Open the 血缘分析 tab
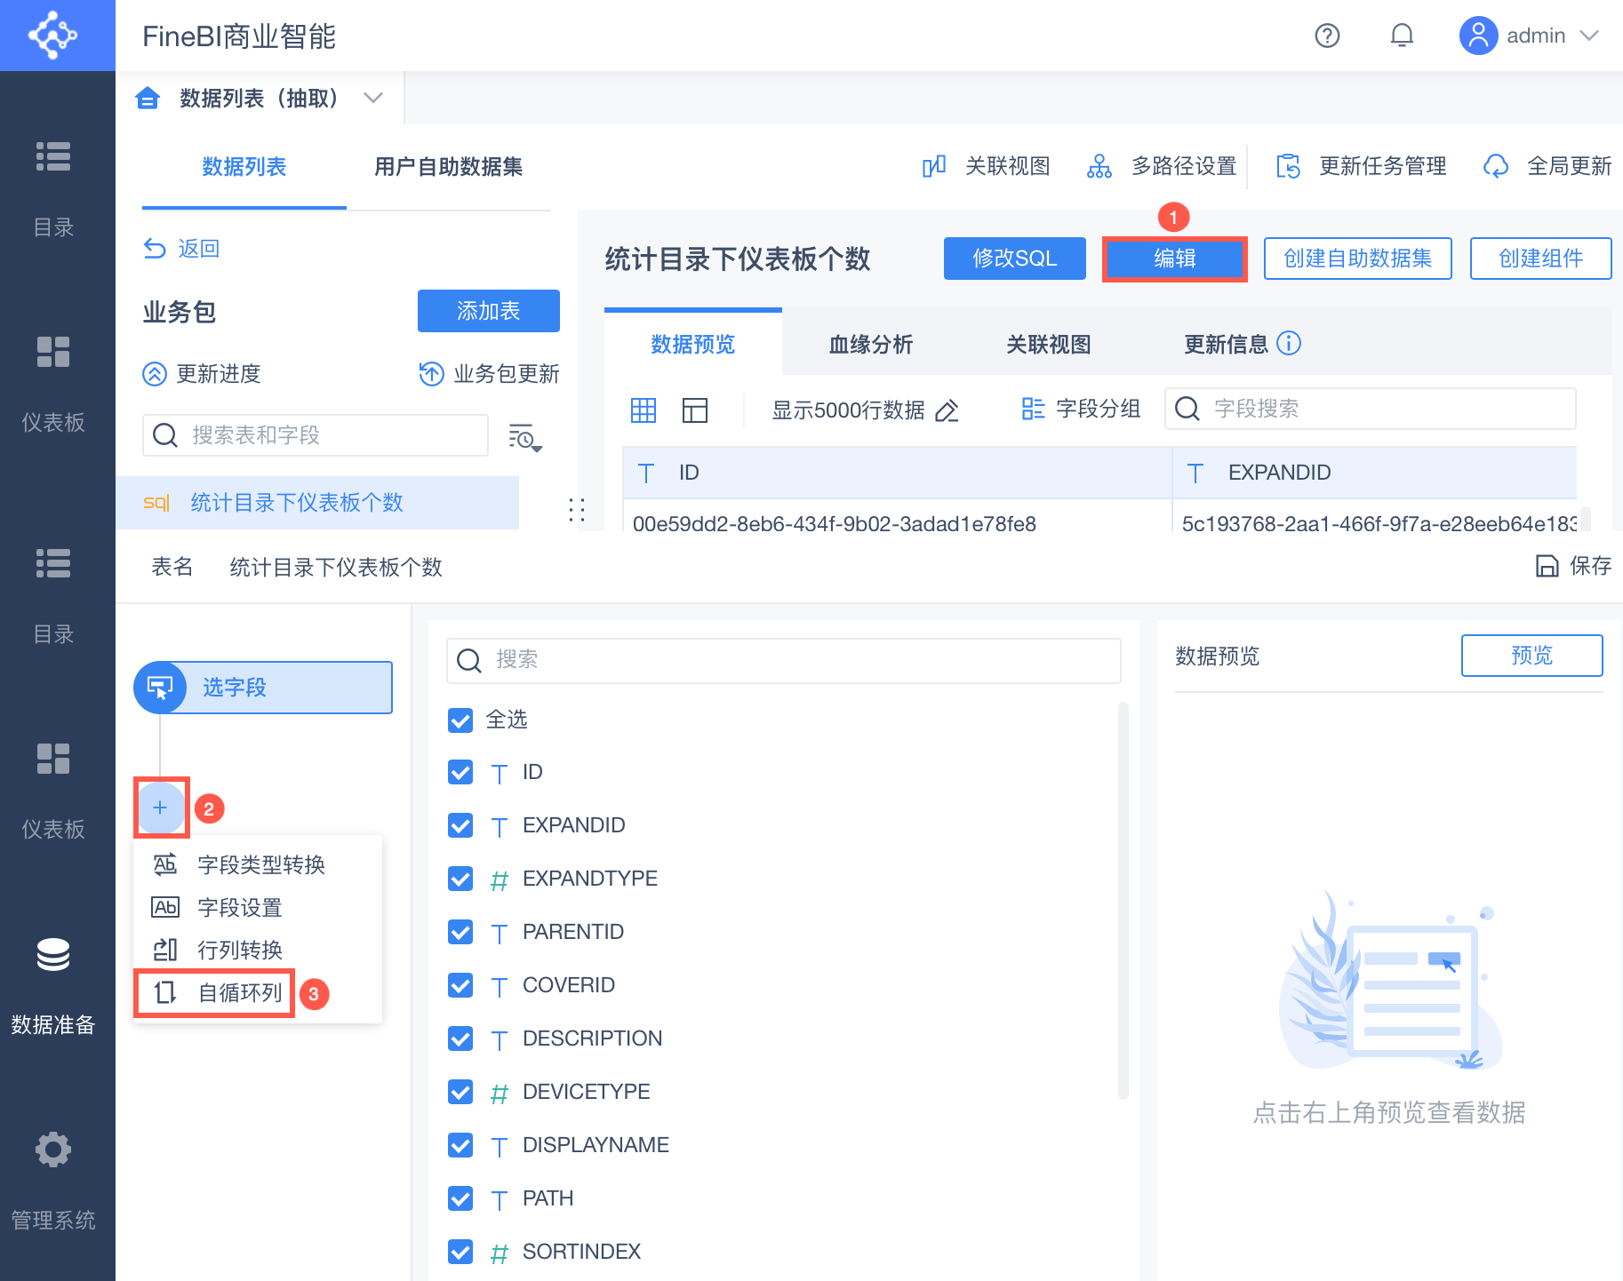 tap(871, 345)
